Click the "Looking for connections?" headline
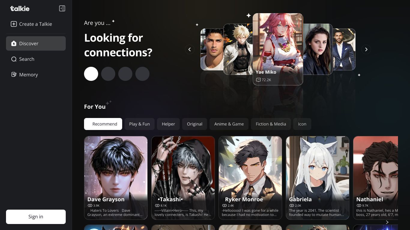 (x=118, y=45)
